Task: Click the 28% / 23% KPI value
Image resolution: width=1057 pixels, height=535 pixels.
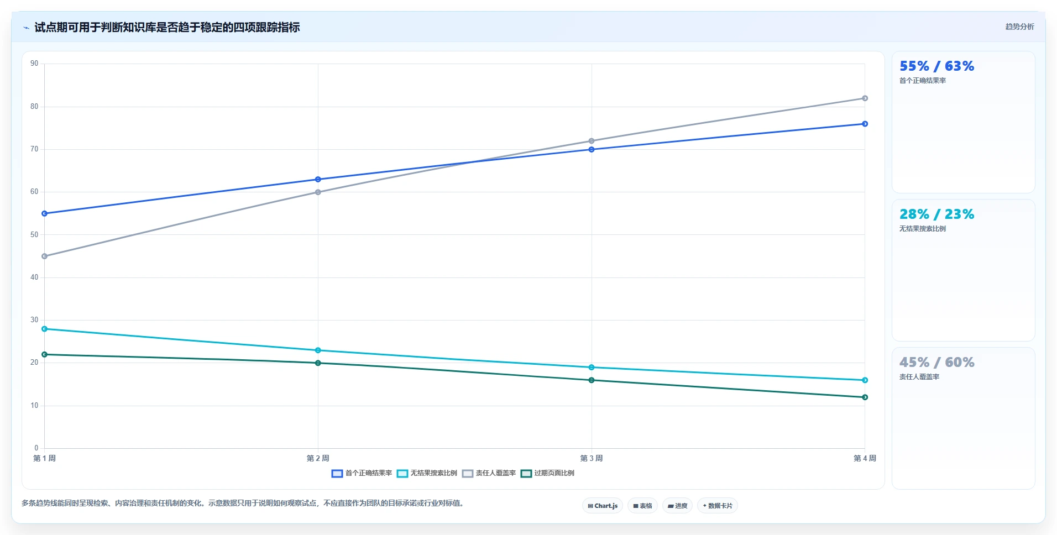Action: (936, 214)
